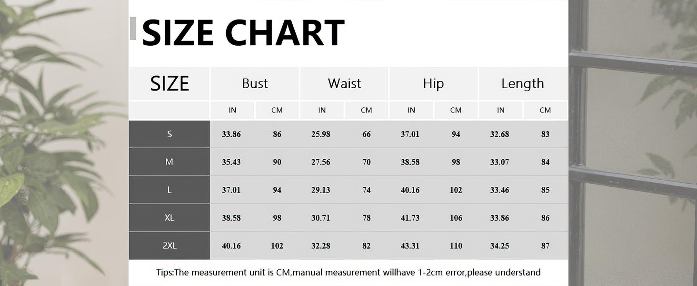
Task: Select waist value 27.56 for size M
Action: click(x=321, y=162)
